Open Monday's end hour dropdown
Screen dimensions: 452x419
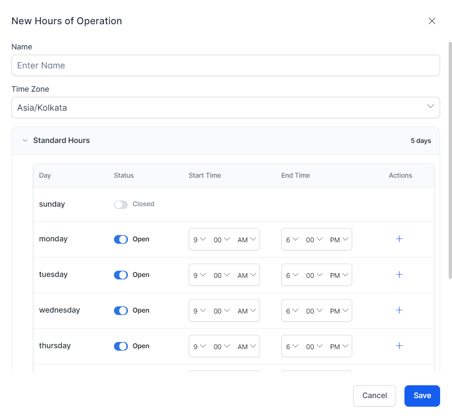point(292,239)
